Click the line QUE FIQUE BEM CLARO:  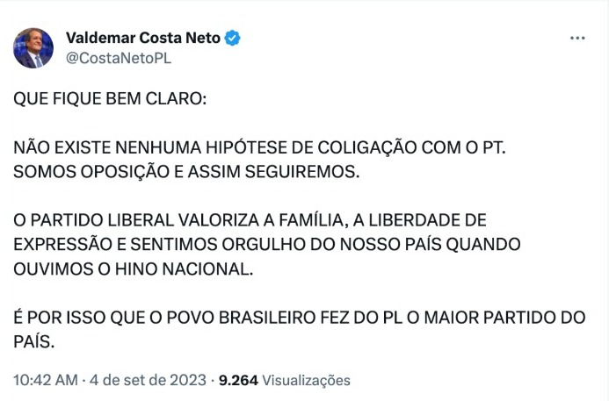tap(110, 99)
